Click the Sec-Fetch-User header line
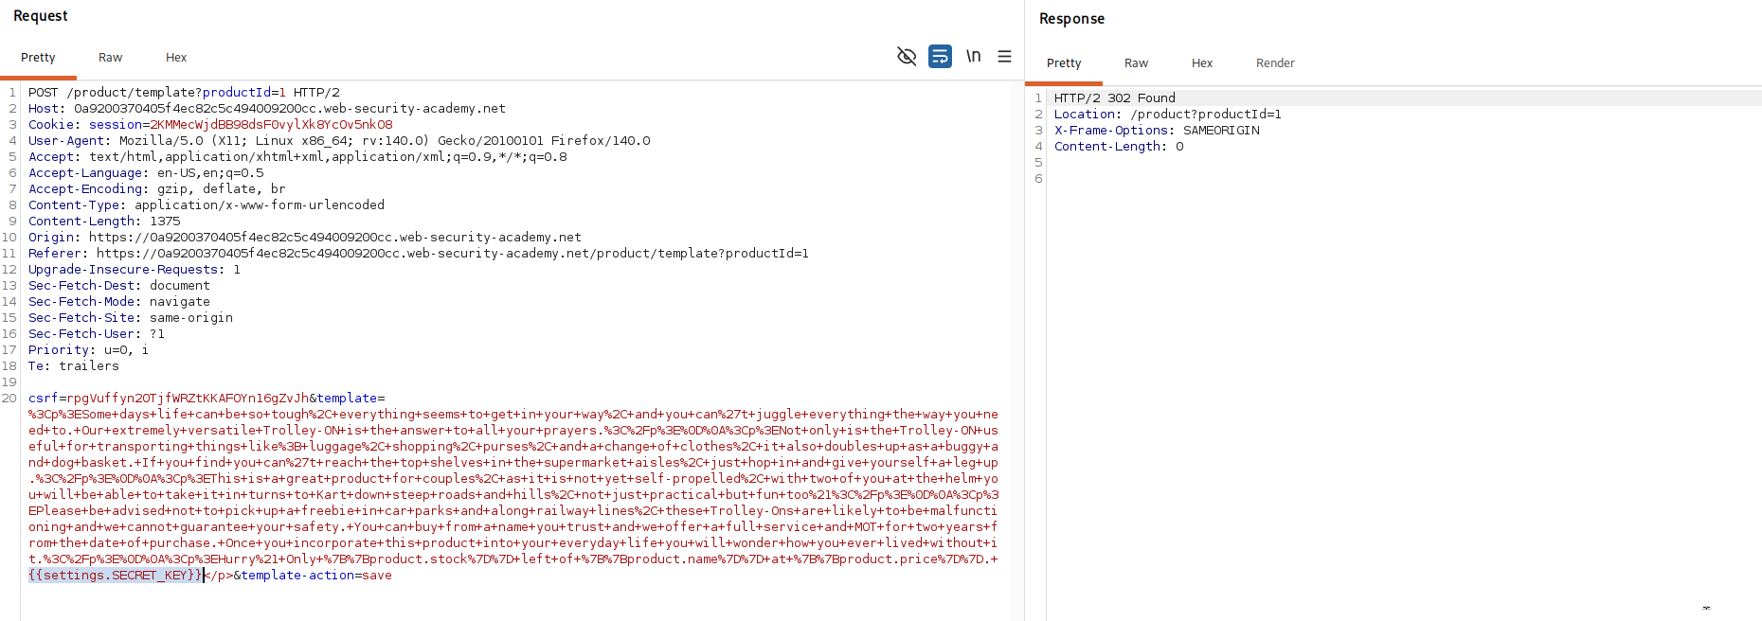Viewport: 1762px width, 621px height. pyautogui.click(x=97, y=334)
